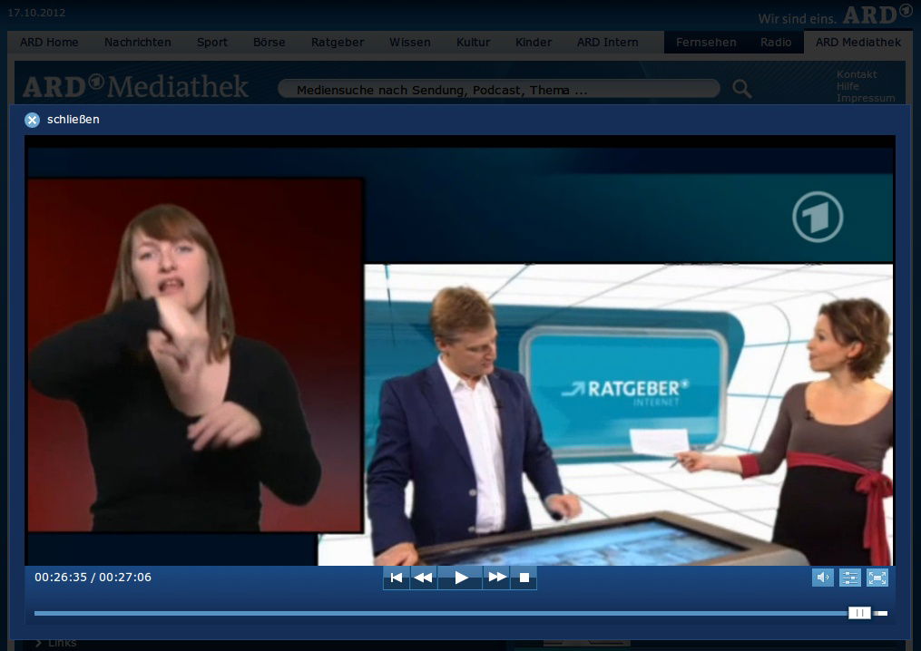Open Börse menu item
This screenshot has height=651, width=921.
(269, 43)
